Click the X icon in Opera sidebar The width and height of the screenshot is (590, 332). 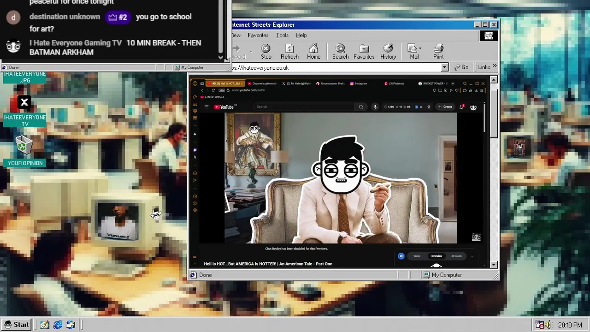[195, 157]
